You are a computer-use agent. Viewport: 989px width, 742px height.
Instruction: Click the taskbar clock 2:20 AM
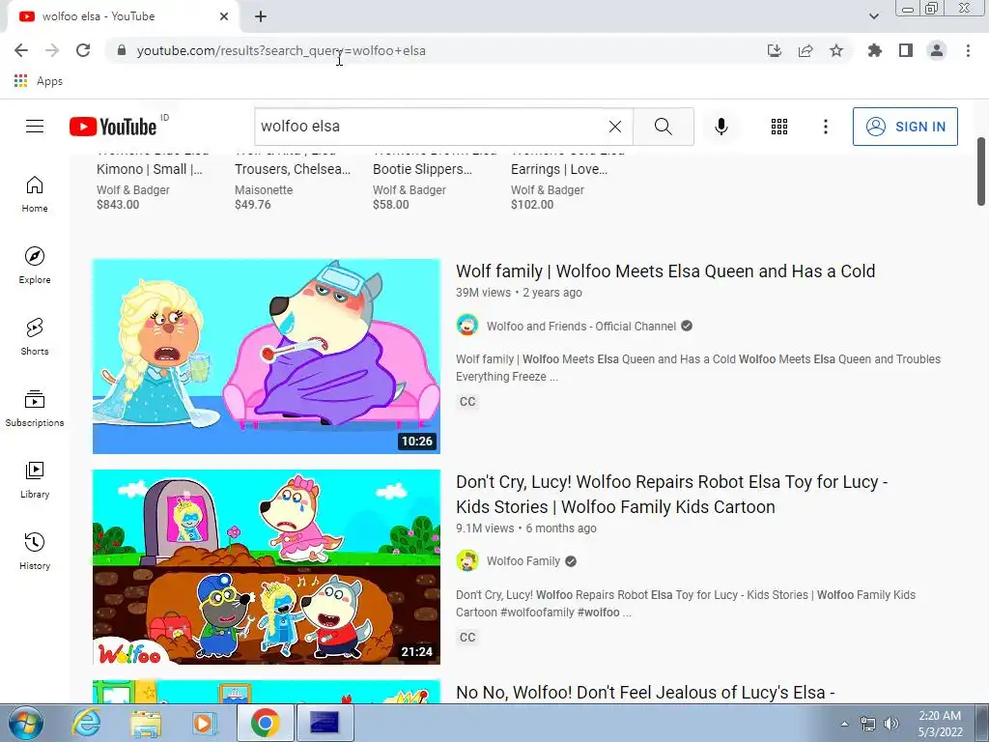coord(940,724)
